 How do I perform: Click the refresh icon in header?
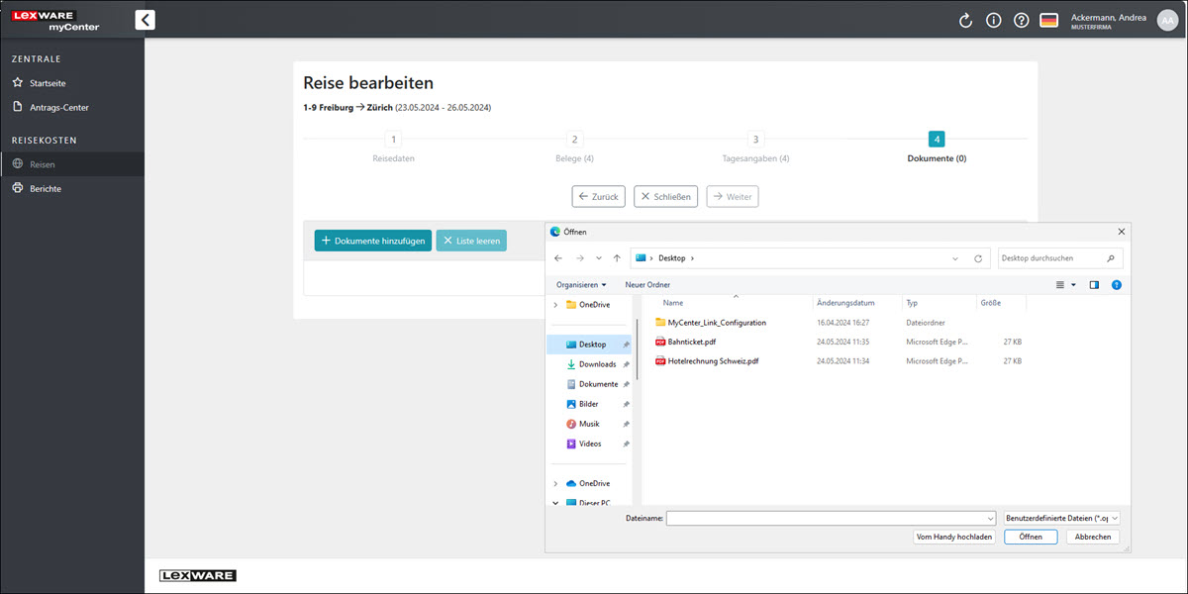(966, 21)
